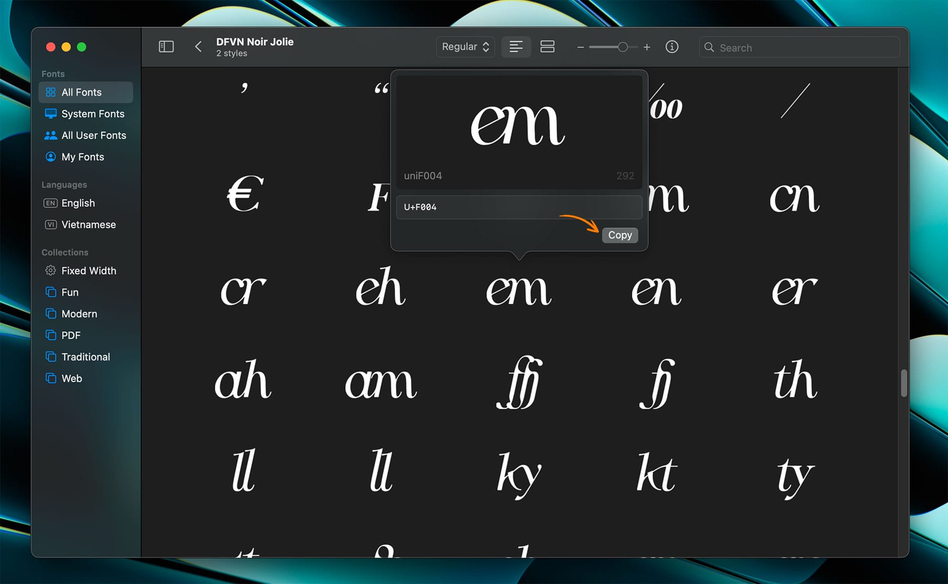The width and height of the screenshot is (948, 584).
Task: Select the 'ah' ligature glyph
Action: pyautogui.click(x=243, y=379)
